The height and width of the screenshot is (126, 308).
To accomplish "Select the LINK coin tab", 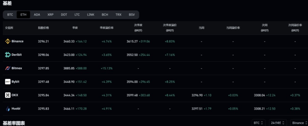I will 91,14.
